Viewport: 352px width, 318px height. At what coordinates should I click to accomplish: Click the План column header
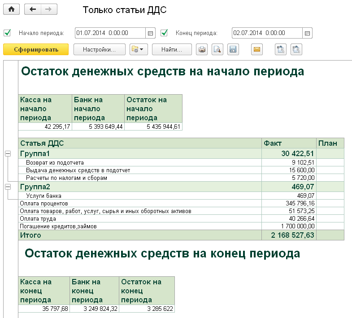tap(330, 143)
